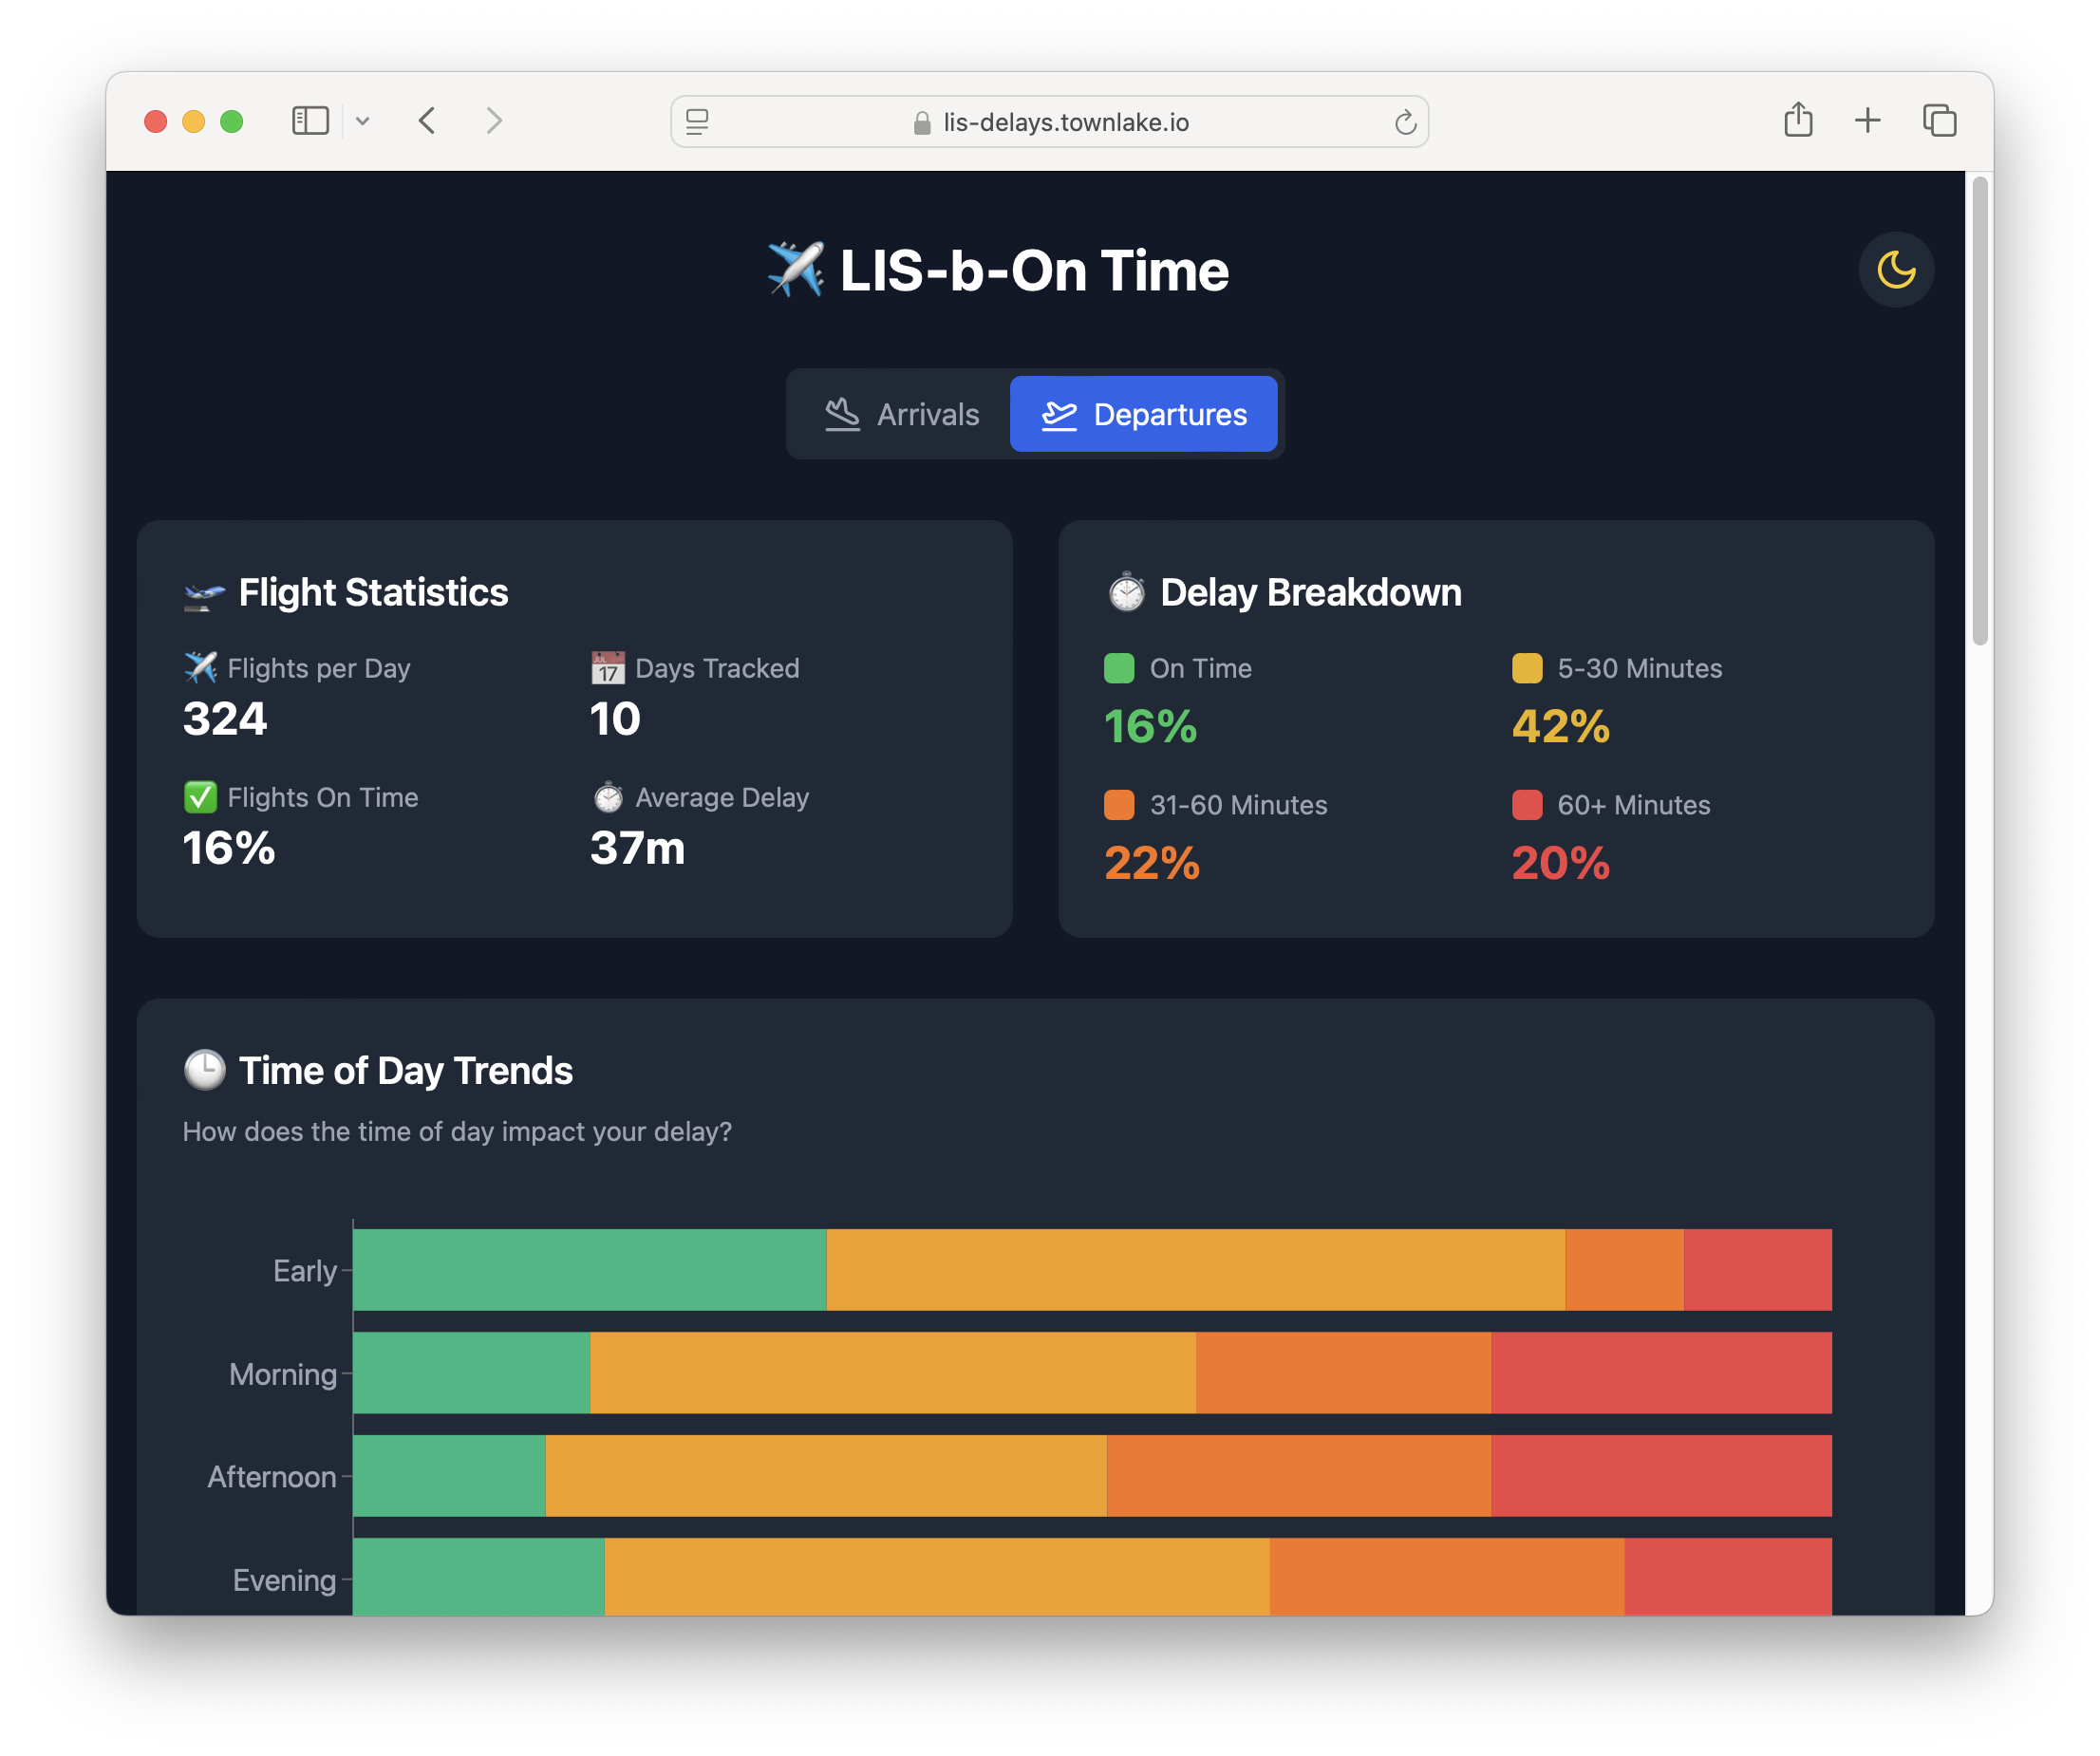Click the Afternoon axis label
Image resolution: width=2100 pixels, height=1756 pixels.
click(272, 1477)
